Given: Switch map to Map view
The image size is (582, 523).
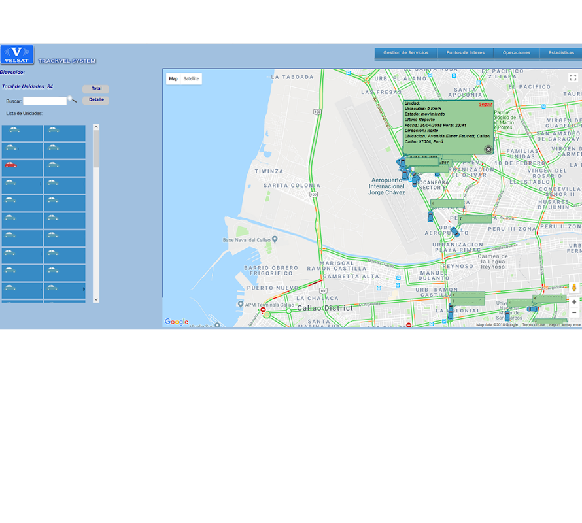Looking at the screenshot, I should (x=173, y=79).
